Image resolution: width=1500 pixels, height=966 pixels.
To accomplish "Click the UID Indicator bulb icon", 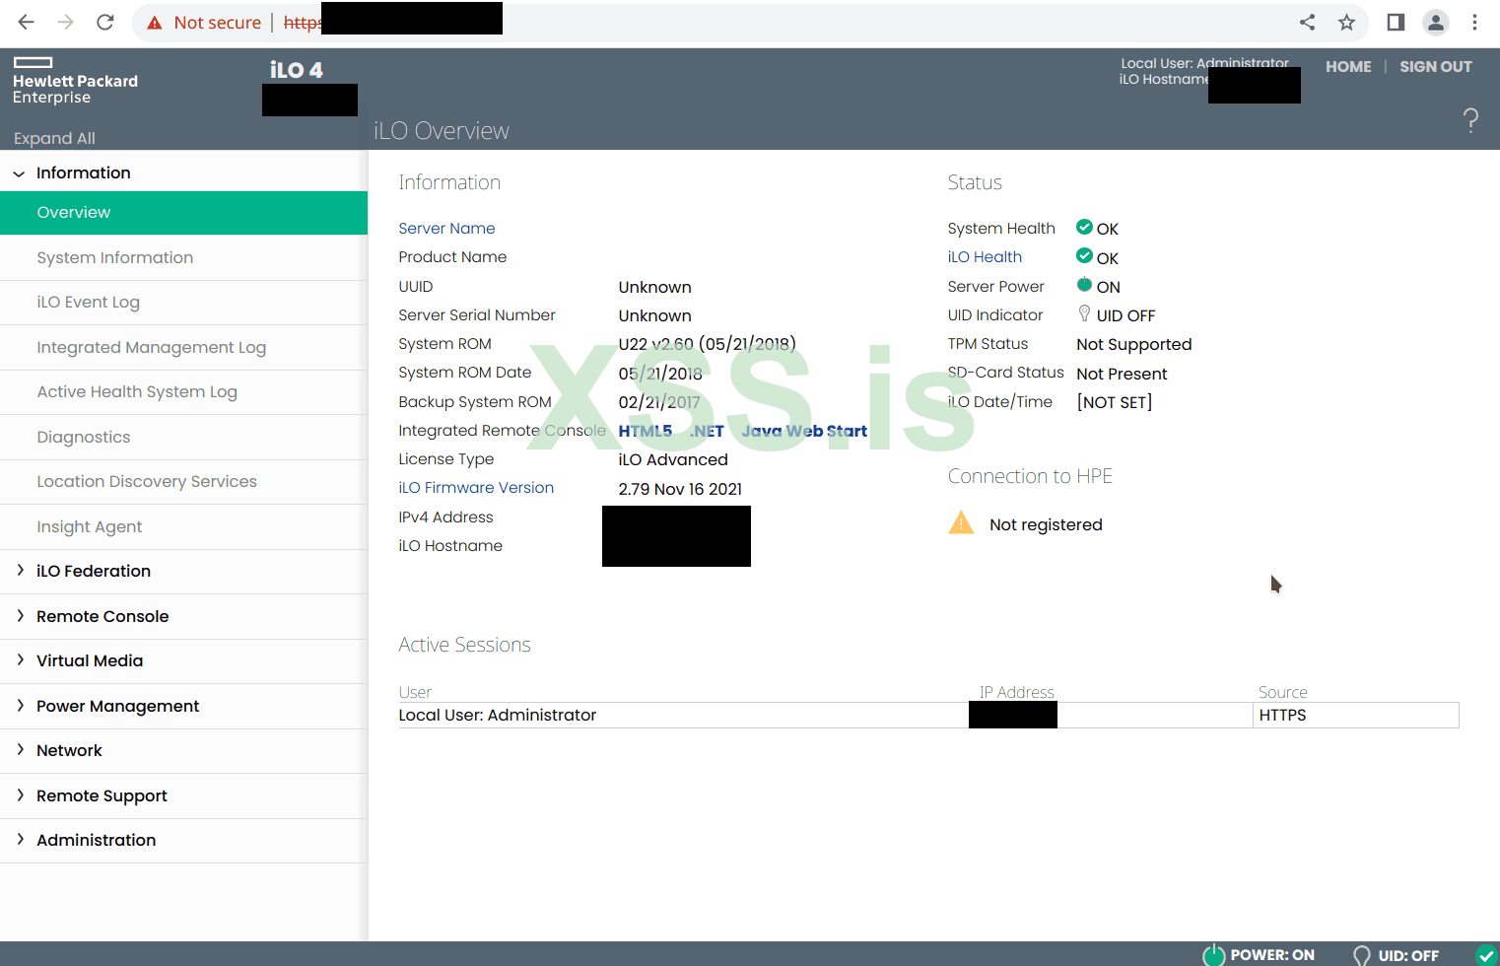I will [1084, 313].
